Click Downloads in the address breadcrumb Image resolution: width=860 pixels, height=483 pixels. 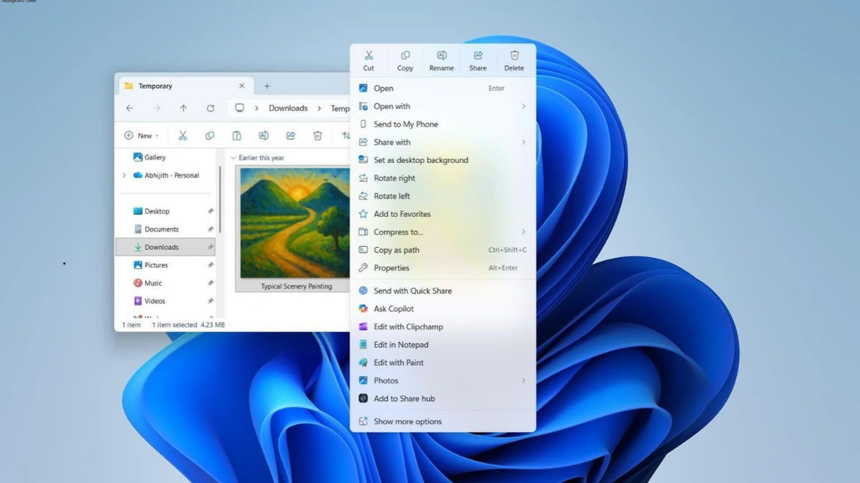288,108
